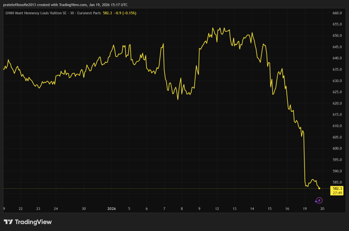Screen dimensions: 349x231
Task: Click the 600.0 level on the price axis
Action: 337,149
